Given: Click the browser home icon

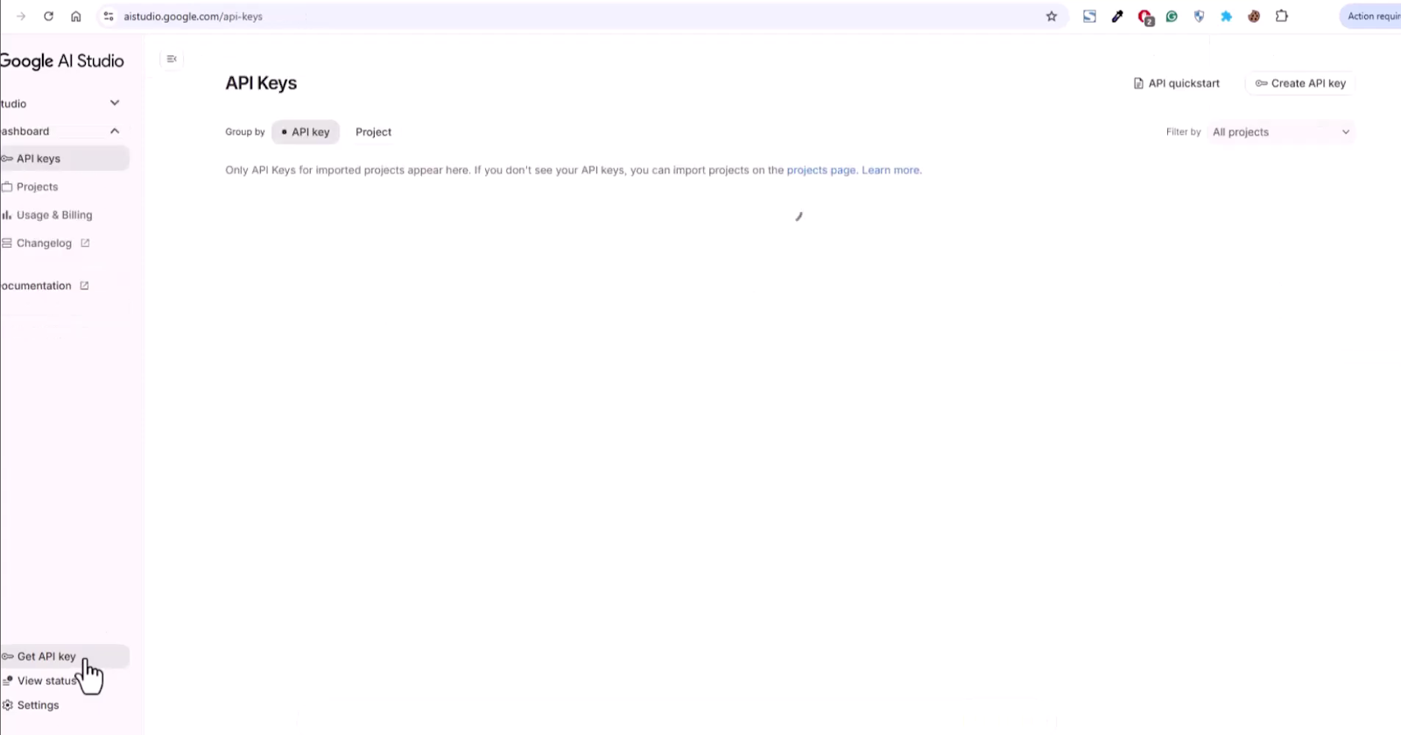Looking at the screenshot, I should [76, 17].
